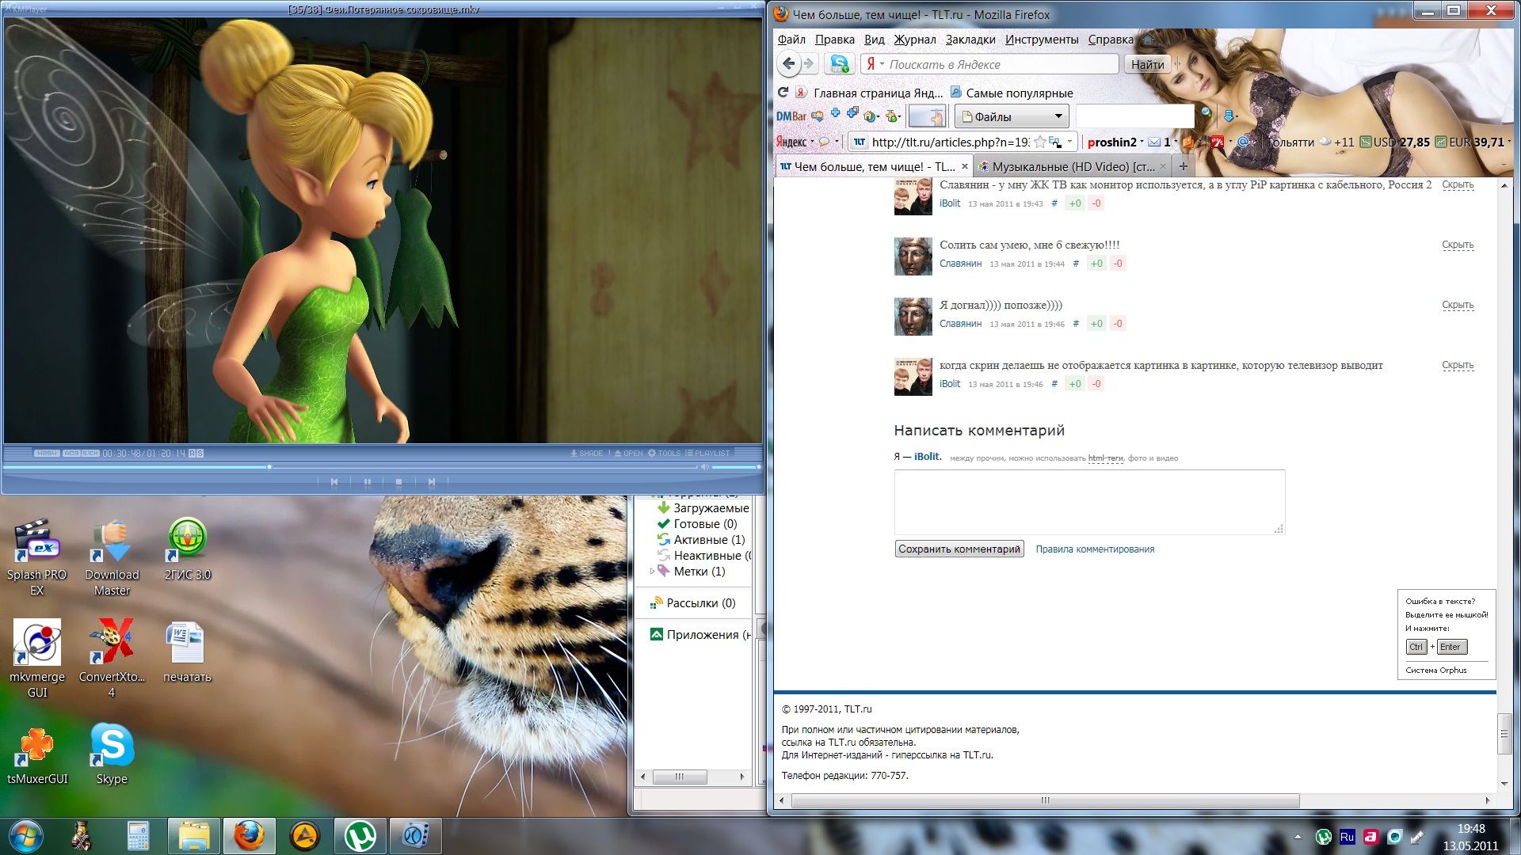Open the Calculator taskbar icon
This screenshot has height=855, width=1521.
(138, 836)
